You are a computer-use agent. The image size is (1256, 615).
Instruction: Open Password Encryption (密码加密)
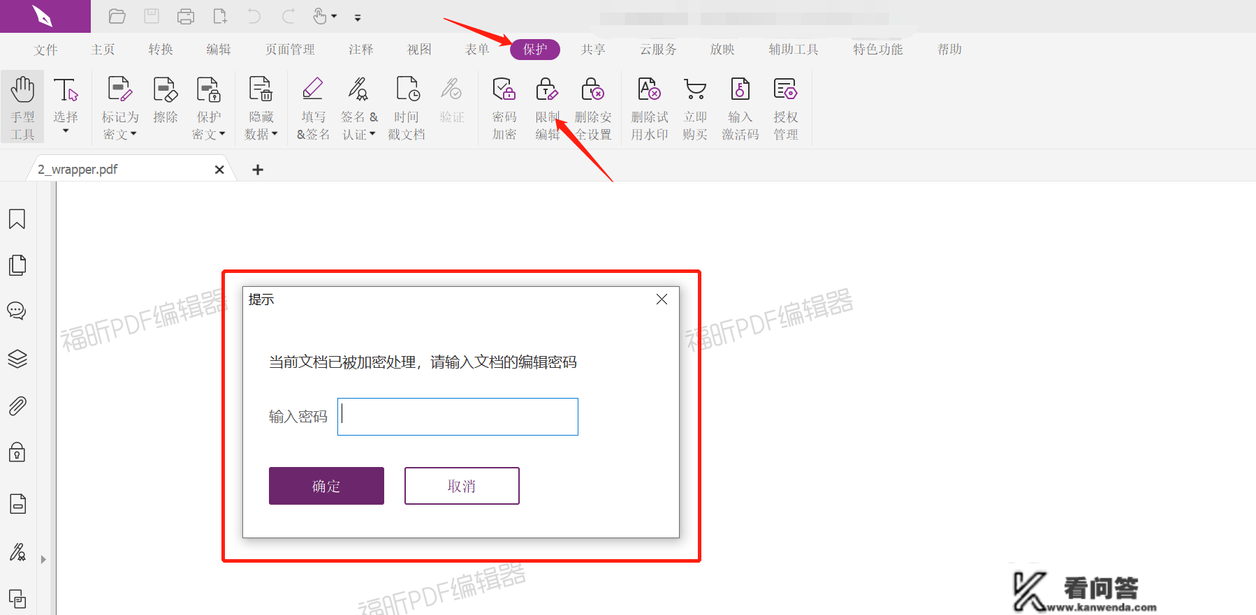(504, 108)
